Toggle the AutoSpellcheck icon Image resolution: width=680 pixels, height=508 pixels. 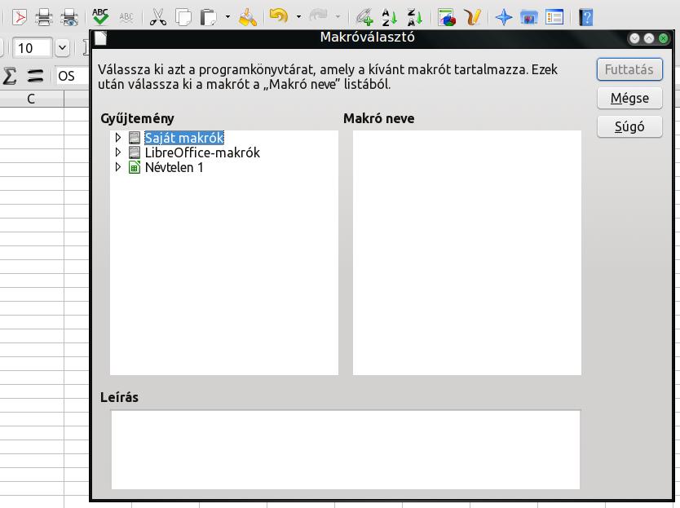coord(126,17)
